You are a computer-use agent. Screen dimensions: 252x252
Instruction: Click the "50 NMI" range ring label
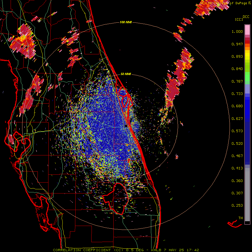coord(126,74)
